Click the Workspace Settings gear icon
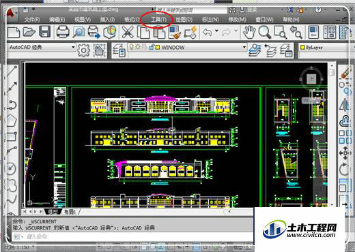The width and height of the screenshot is (355, 252). coord(83,50)
